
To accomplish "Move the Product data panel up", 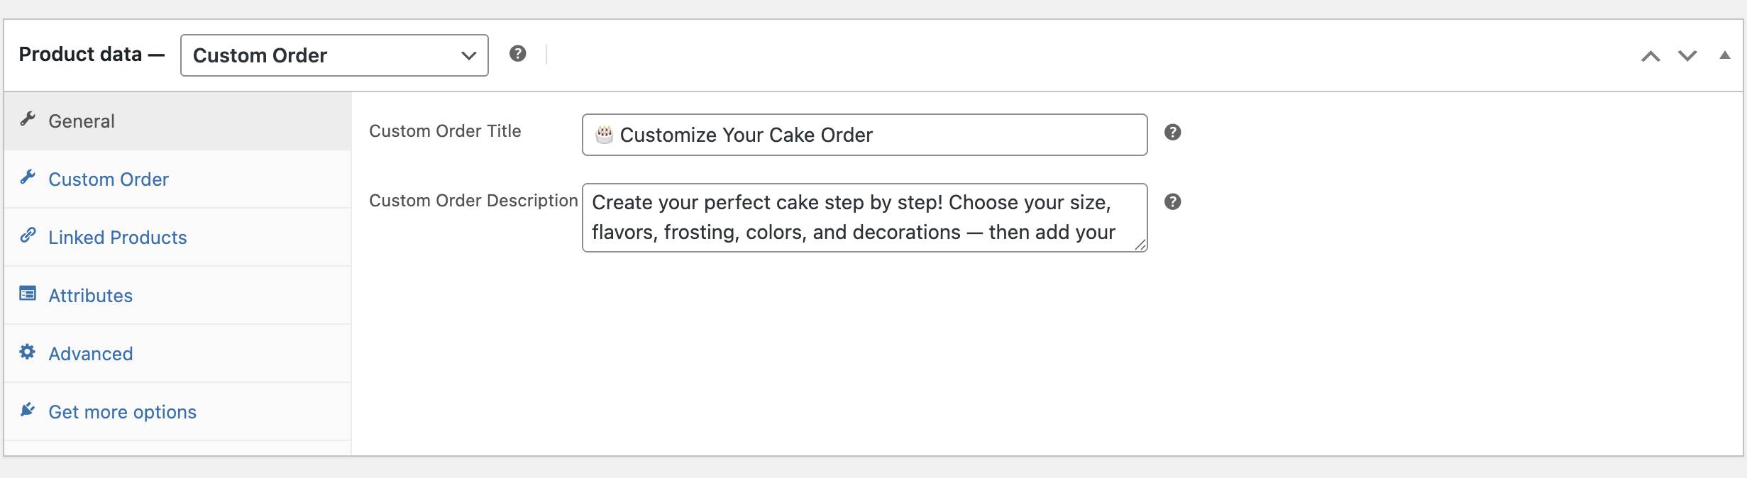I will click(1650, 56).
